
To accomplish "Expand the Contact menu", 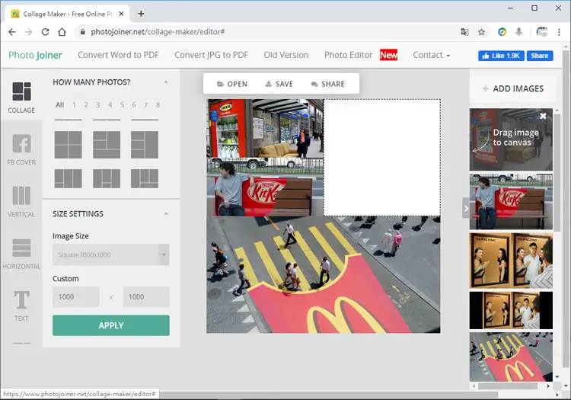I will (x=431, y=55).
